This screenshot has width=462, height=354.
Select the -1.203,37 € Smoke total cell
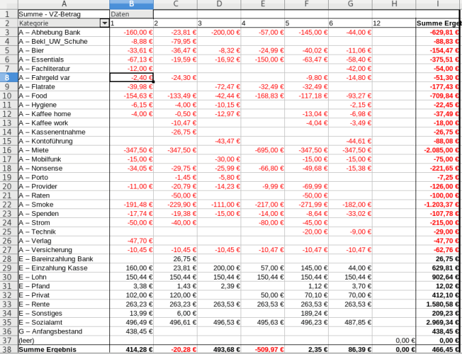pos(437,204)
